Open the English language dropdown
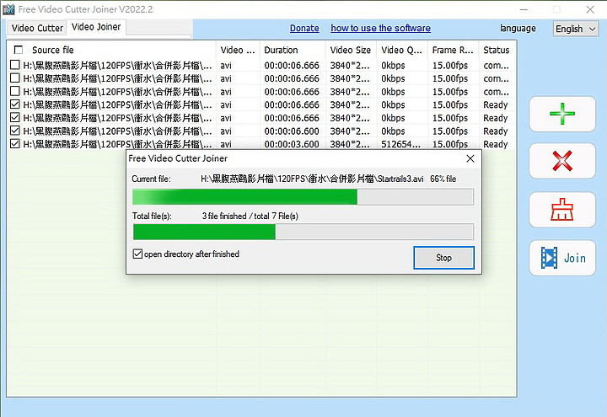This screenshot has height=417, width=607. click(576, 29)
